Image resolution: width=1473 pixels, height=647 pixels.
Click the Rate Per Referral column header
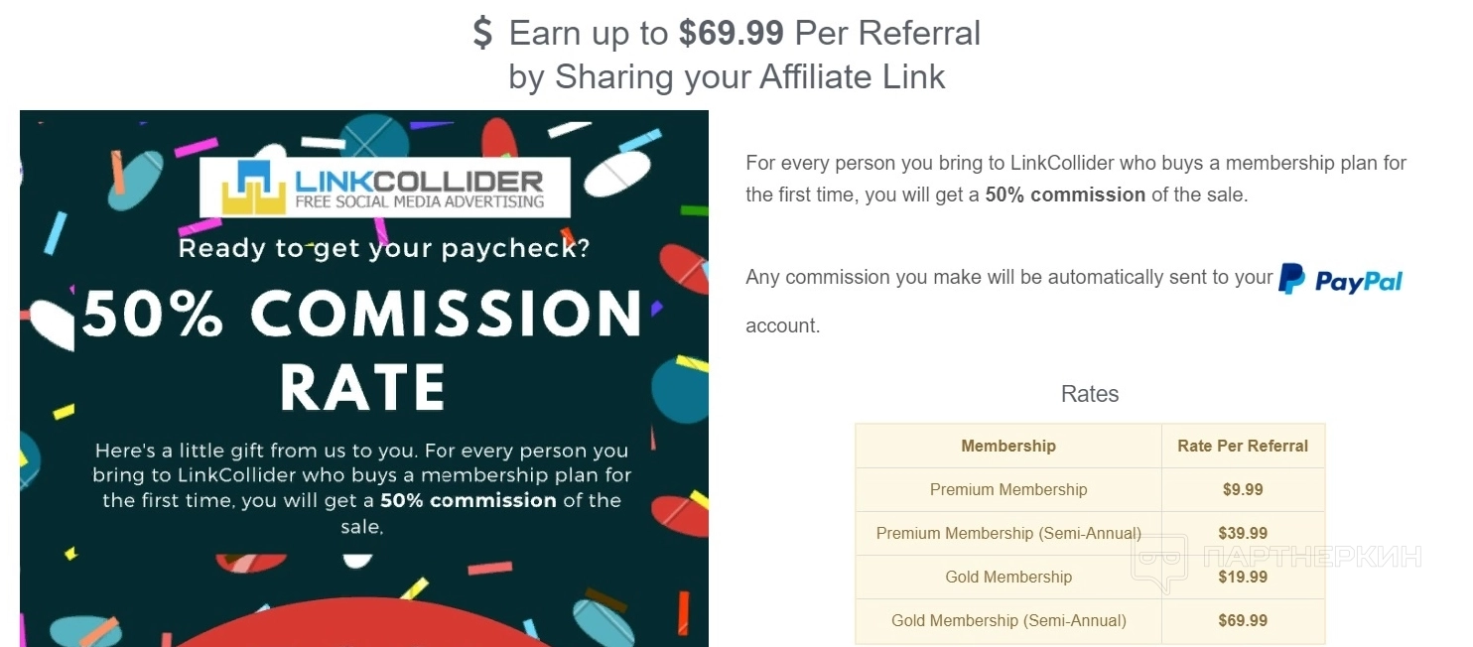click(x=1243, y=447)
